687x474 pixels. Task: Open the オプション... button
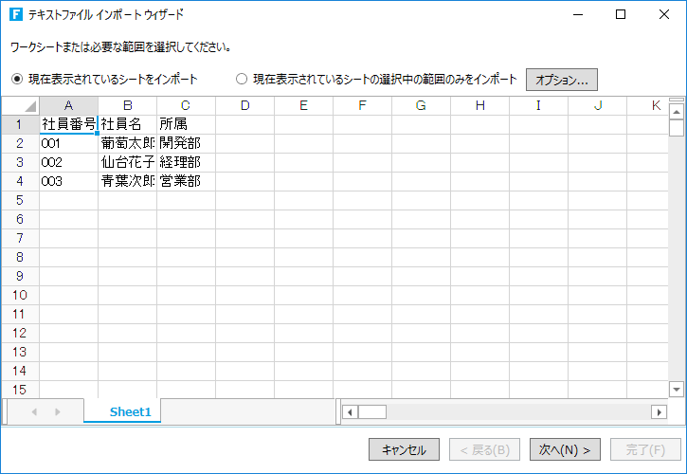tap(562, 80)
